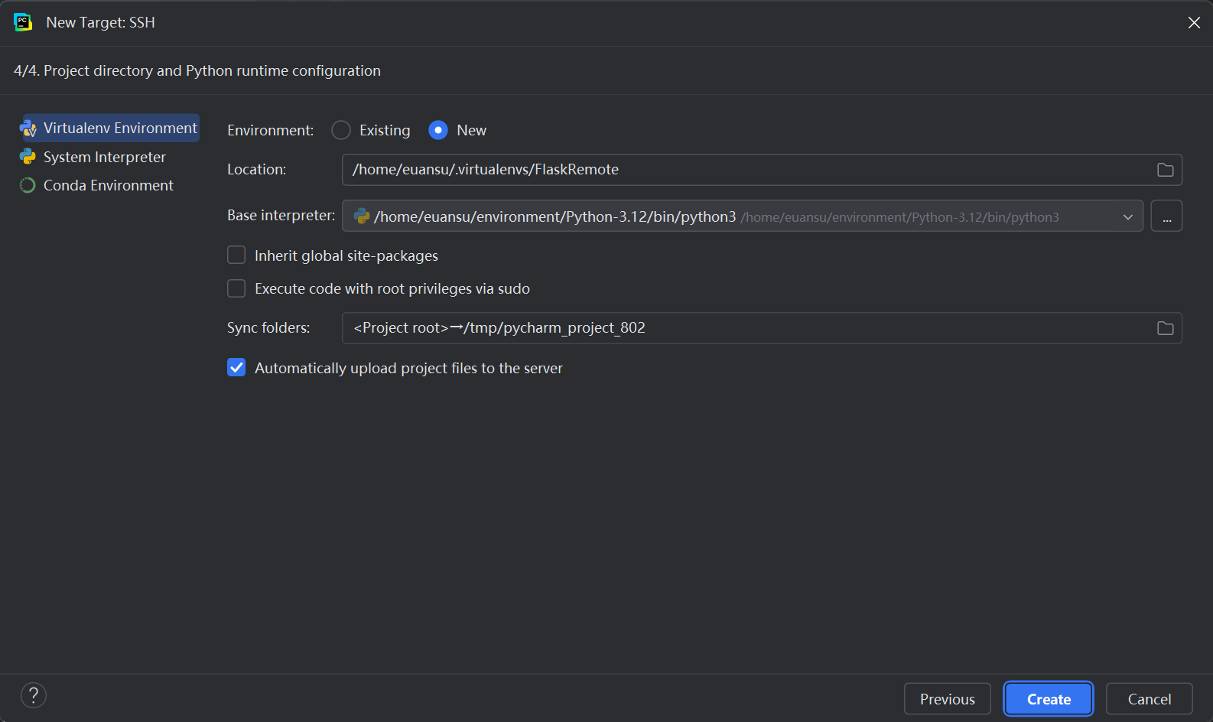Switch to System Interpreter option
This screenshot has height=722, width=1213.
(x=104, y=157)
